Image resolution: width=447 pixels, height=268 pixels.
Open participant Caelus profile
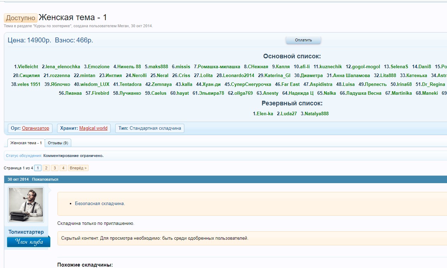tap(159, 93)
